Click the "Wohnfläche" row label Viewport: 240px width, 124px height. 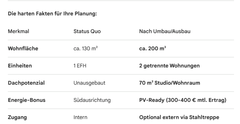point(23,49)
